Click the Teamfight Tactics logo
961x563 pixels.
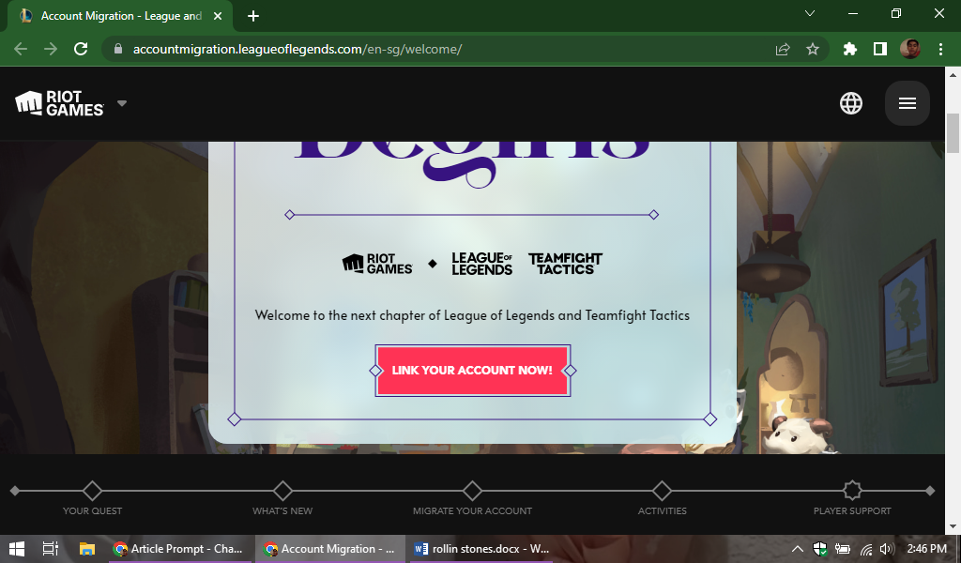pyautogui.click(x=565, y=264)
